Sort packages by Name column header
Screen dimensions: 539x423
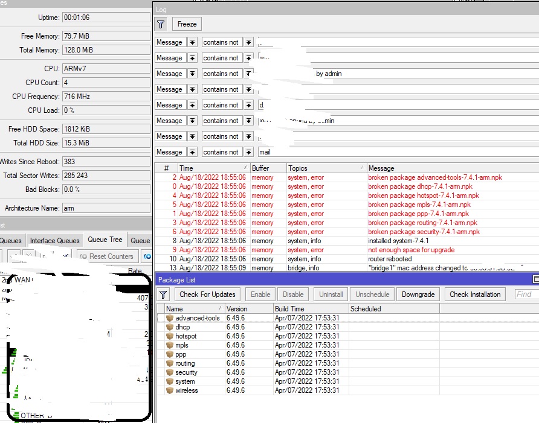click(x=194, y=309)
